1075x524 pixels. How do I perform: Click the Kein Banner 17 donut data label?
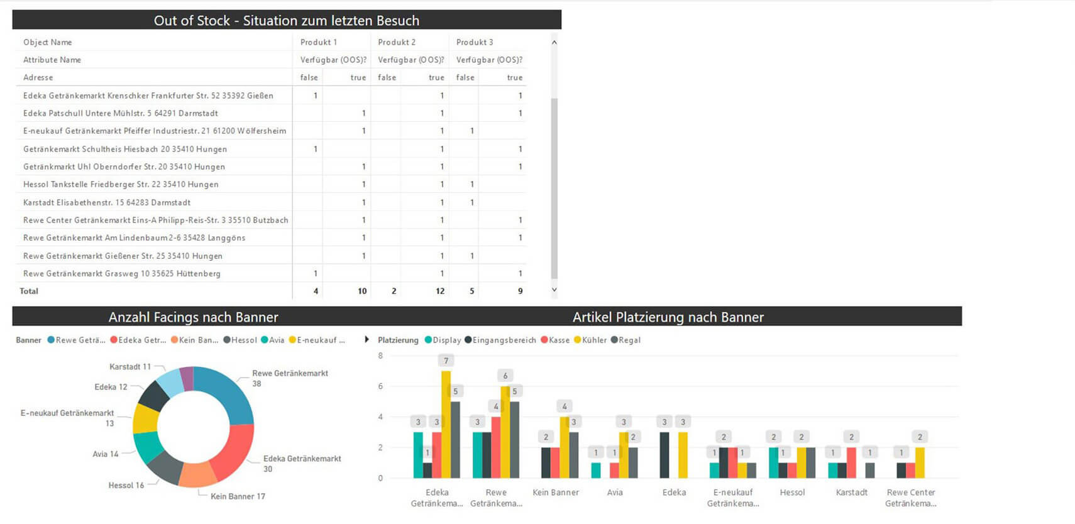coord(238,496)
